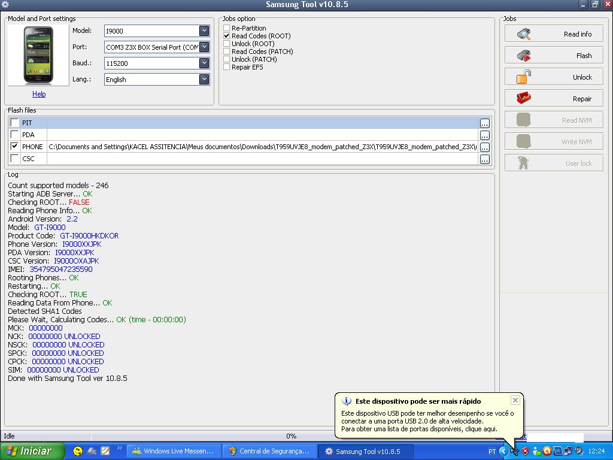Enable the Unlock (ROOT) checkbox
This screenshot has height=460, width=613.
[x=226, y=43]
